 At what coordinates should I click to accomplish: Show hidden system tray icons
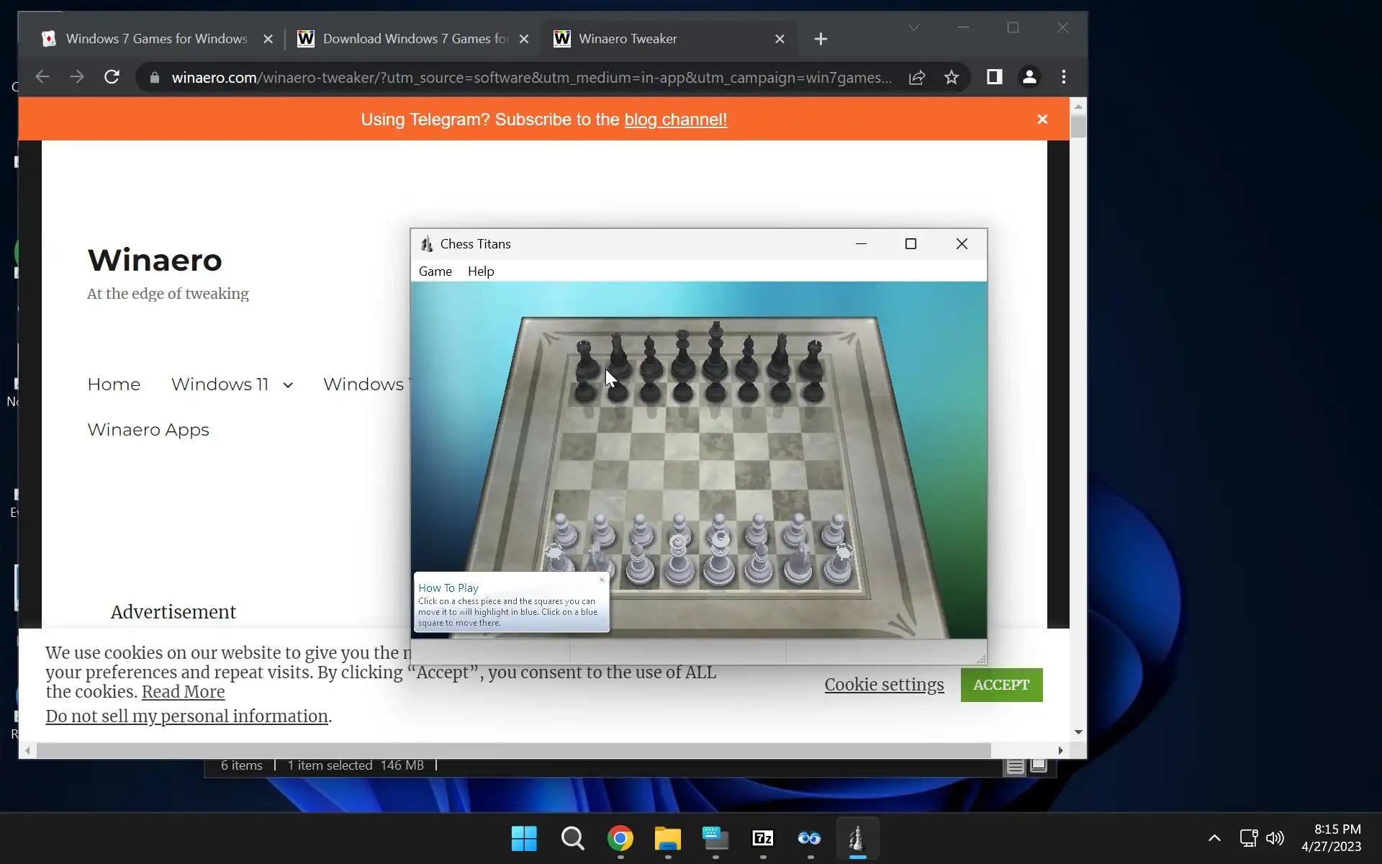(1214, 838)
